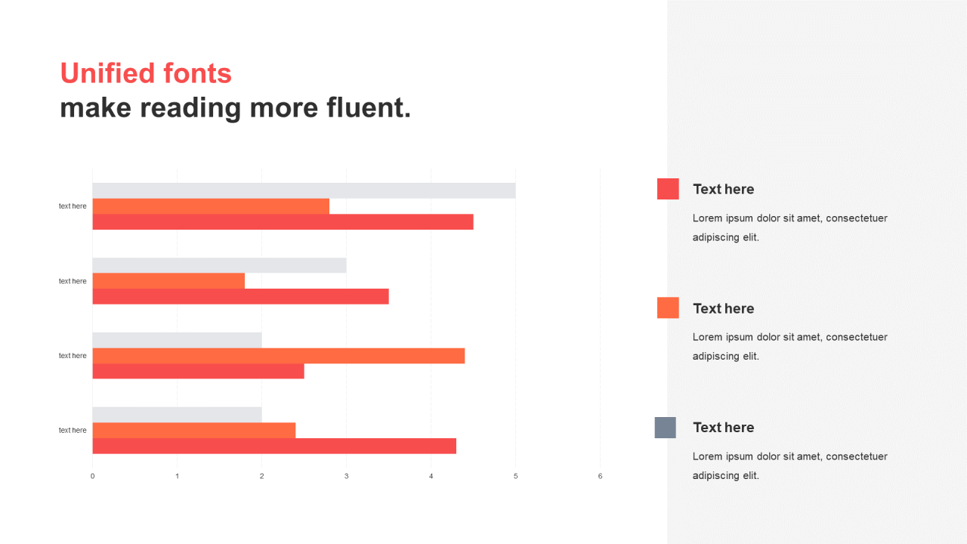
Task: Select the longest gray bar in the chart
Action: [x=304, y=190]
